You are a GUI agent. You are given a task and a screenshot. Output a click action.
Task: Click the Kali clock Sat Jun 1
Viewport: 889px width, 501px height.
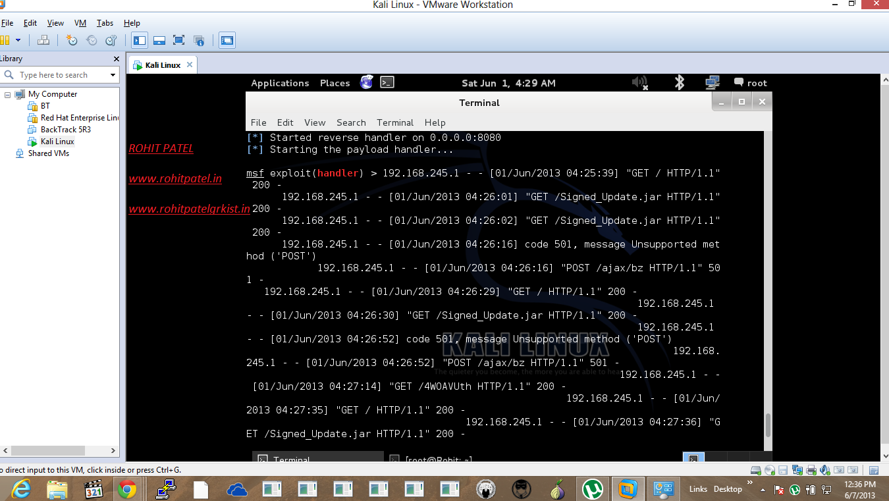[x=508, y=83]
